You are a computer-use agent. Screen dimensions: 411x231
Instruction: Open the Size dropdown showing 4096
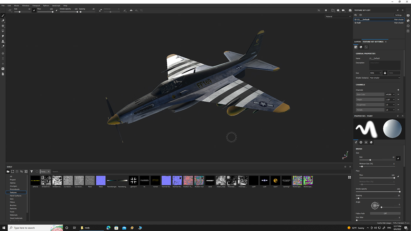pos(375,73)
